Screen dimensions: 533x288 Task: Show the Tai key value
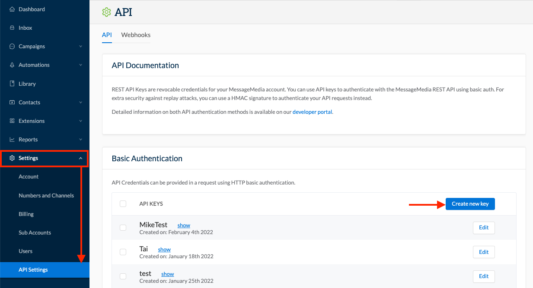164,249
